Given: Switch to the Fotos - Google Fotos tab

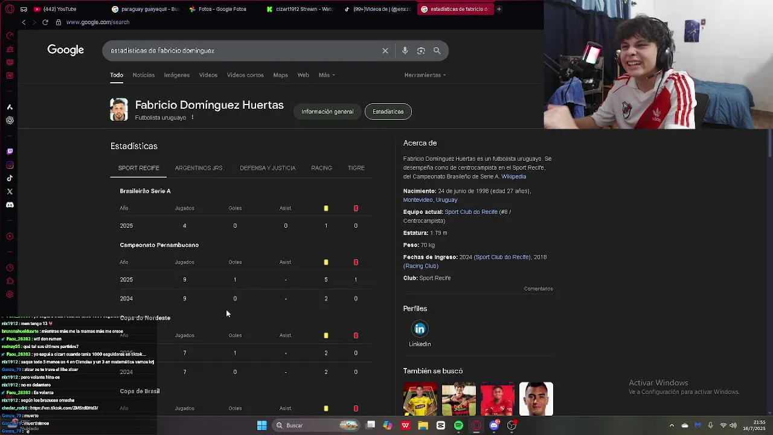Looking at the screenshot, I should pyautogui.click(x=217, y=9).
